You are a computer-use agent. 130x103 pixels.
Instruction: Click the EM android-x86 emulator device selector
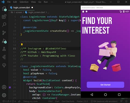coord(104,101)
